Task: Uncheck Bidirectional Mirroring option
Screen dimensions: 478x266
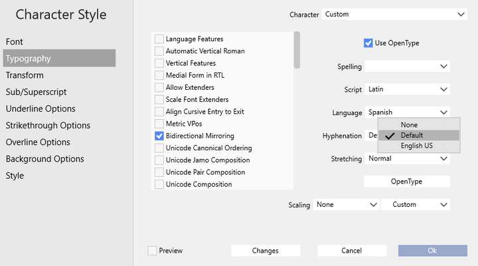Action: pos(159,136)
